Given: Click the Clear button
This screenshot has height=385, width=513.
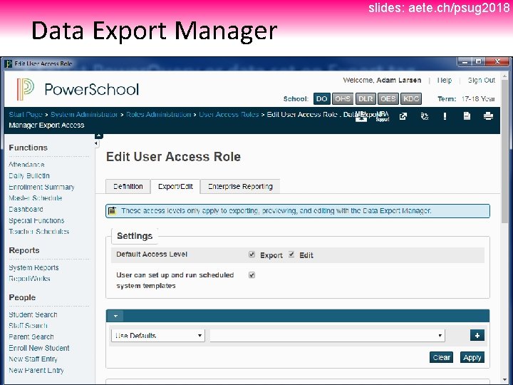Looking at the screenshot, I should pyautogui.click(x=441, y=357).
